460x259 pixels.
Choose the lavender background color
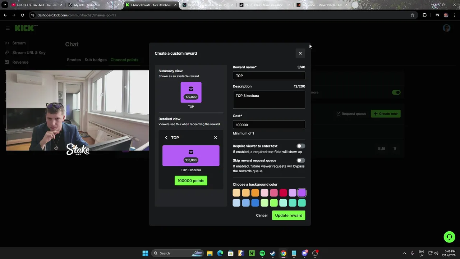(x=293, y=193)
